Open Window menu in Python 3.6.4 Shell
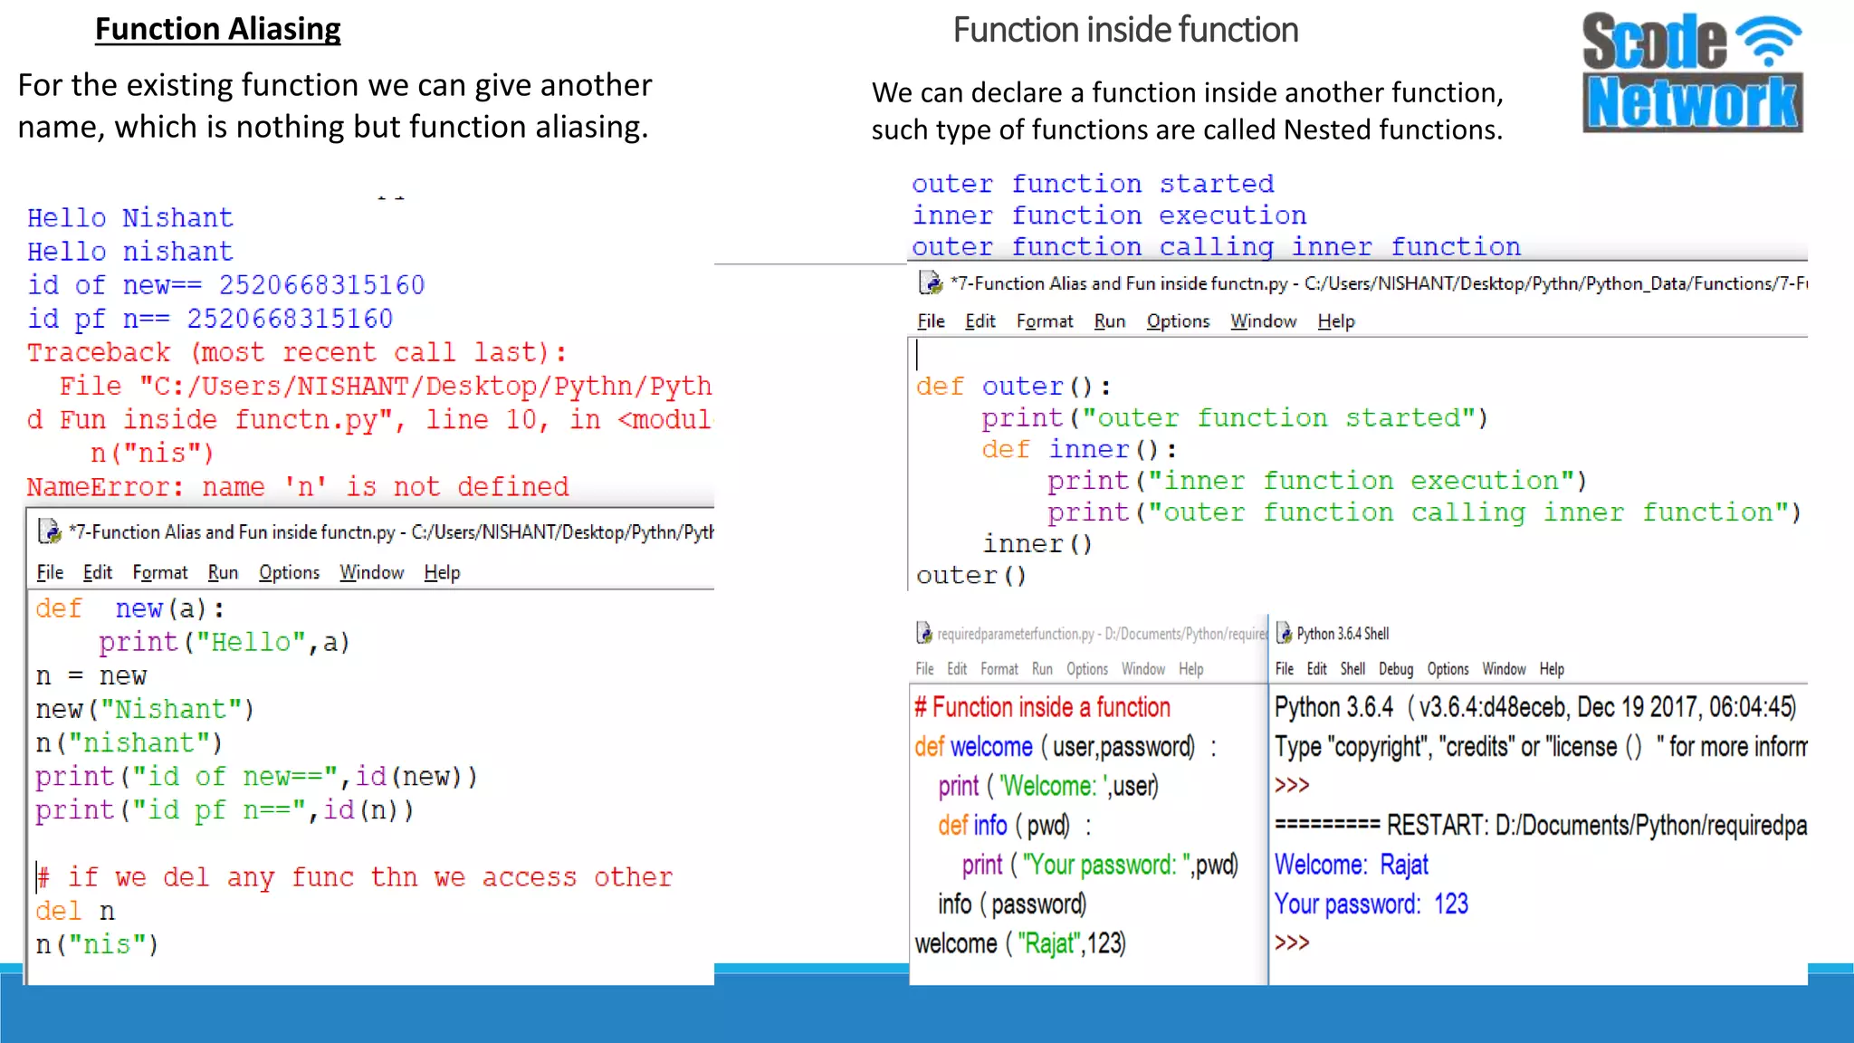The image size is (1854, 1043). tap(1504, 669)
